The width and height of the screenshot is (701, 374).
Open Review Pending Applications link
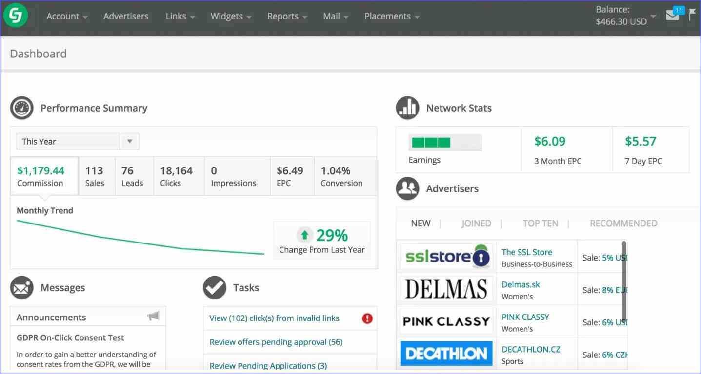(268, 365)
